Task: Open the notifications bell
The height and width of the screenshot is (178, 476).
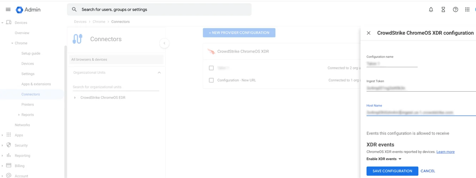Action: (x=431, y=10)
